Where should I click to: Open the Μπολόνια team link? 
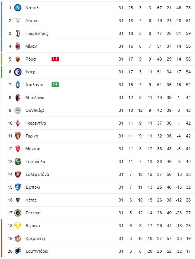pos(35,97)
